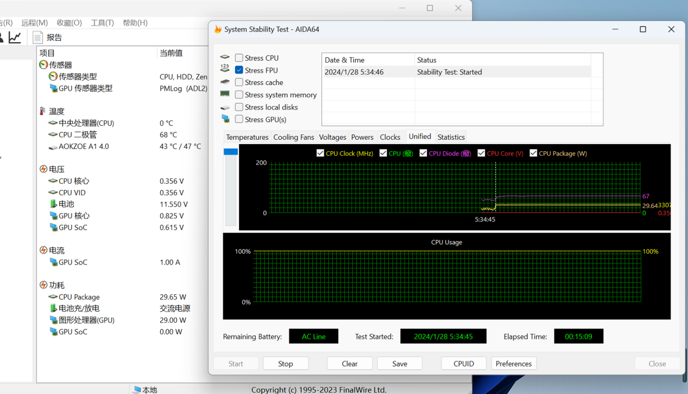The image size is (688, 394).
Task: Click the temperature thermometer icon
Action: pos(43,111)
